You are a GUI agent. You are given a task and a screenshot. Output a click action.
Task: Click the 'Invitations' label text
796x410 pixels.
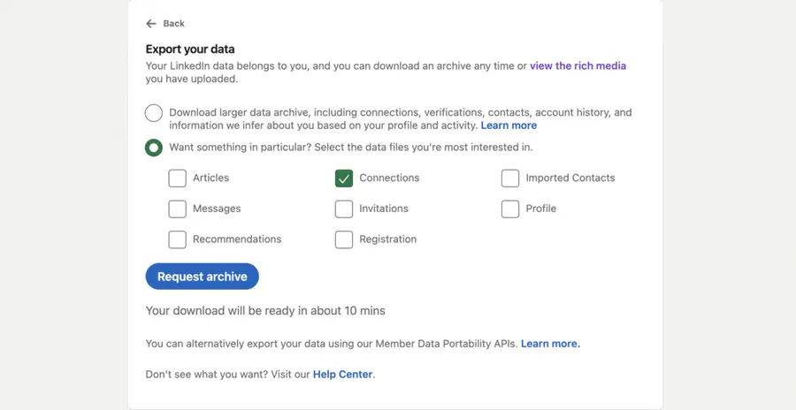click(384, 209)
